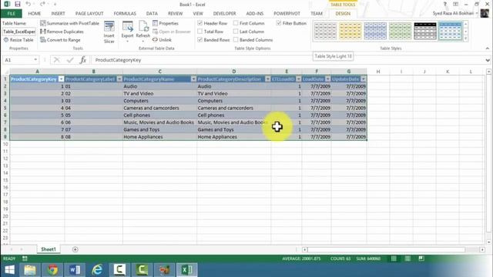Switch to Page Layout view in status bar

point(407,259)
